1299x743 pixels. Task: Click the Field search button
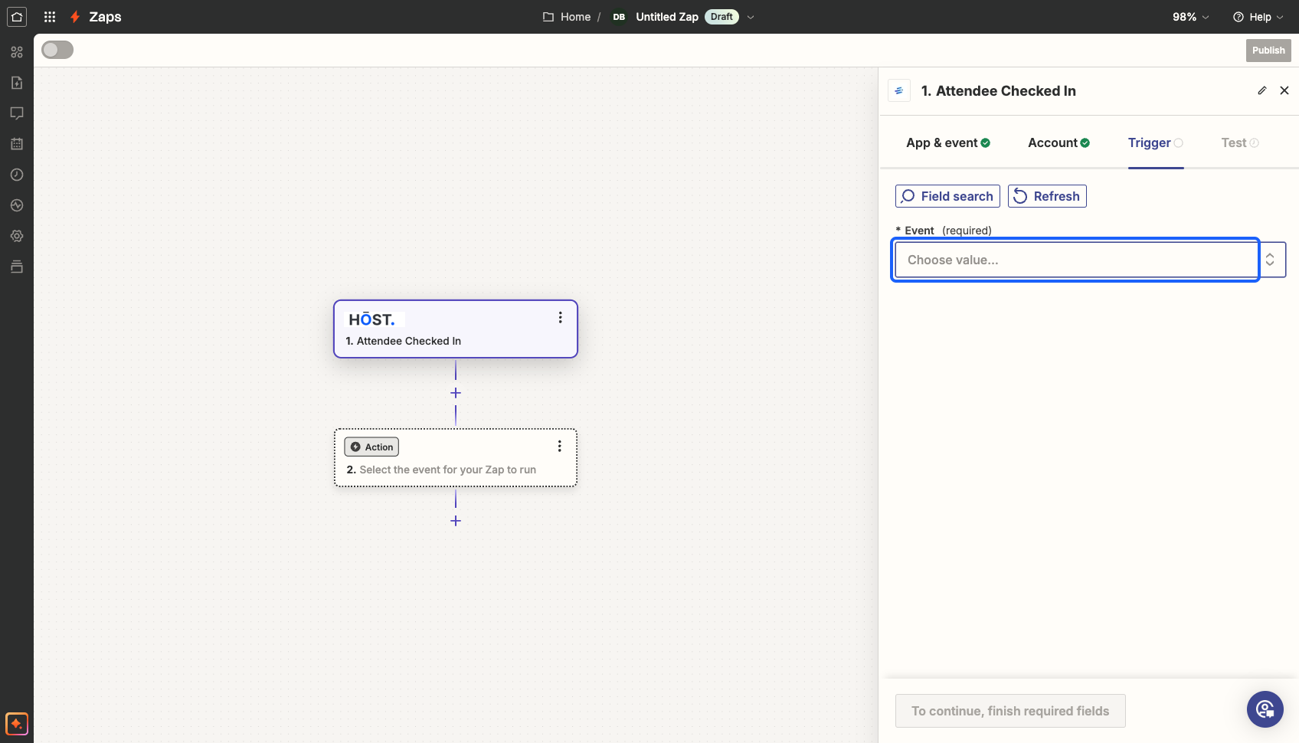tap(947, 196)
